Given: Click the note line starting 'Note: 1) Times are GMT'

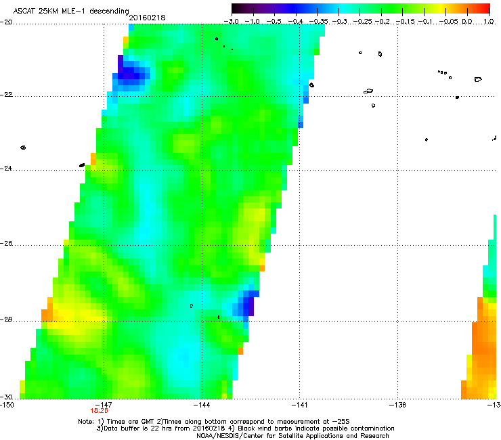Looking at the screenshot, I should click(214, 422).
